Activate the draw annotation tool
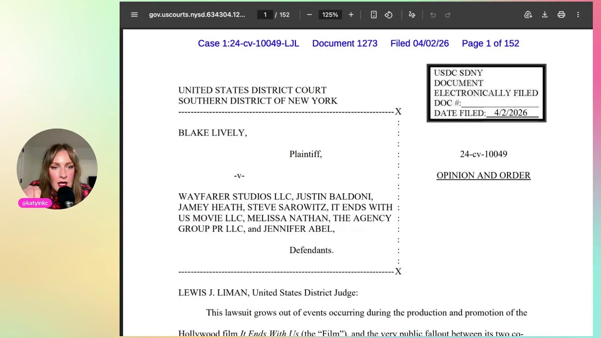Image resolution: width=601 pixels, height=338 pixels. [412, 15]
